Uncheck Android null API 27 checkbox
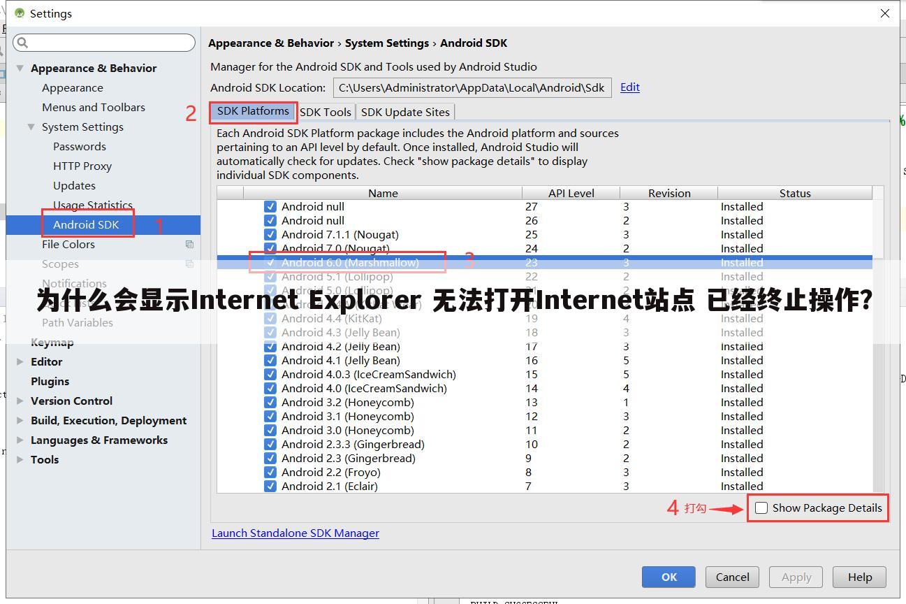 [x=270, y=206]
